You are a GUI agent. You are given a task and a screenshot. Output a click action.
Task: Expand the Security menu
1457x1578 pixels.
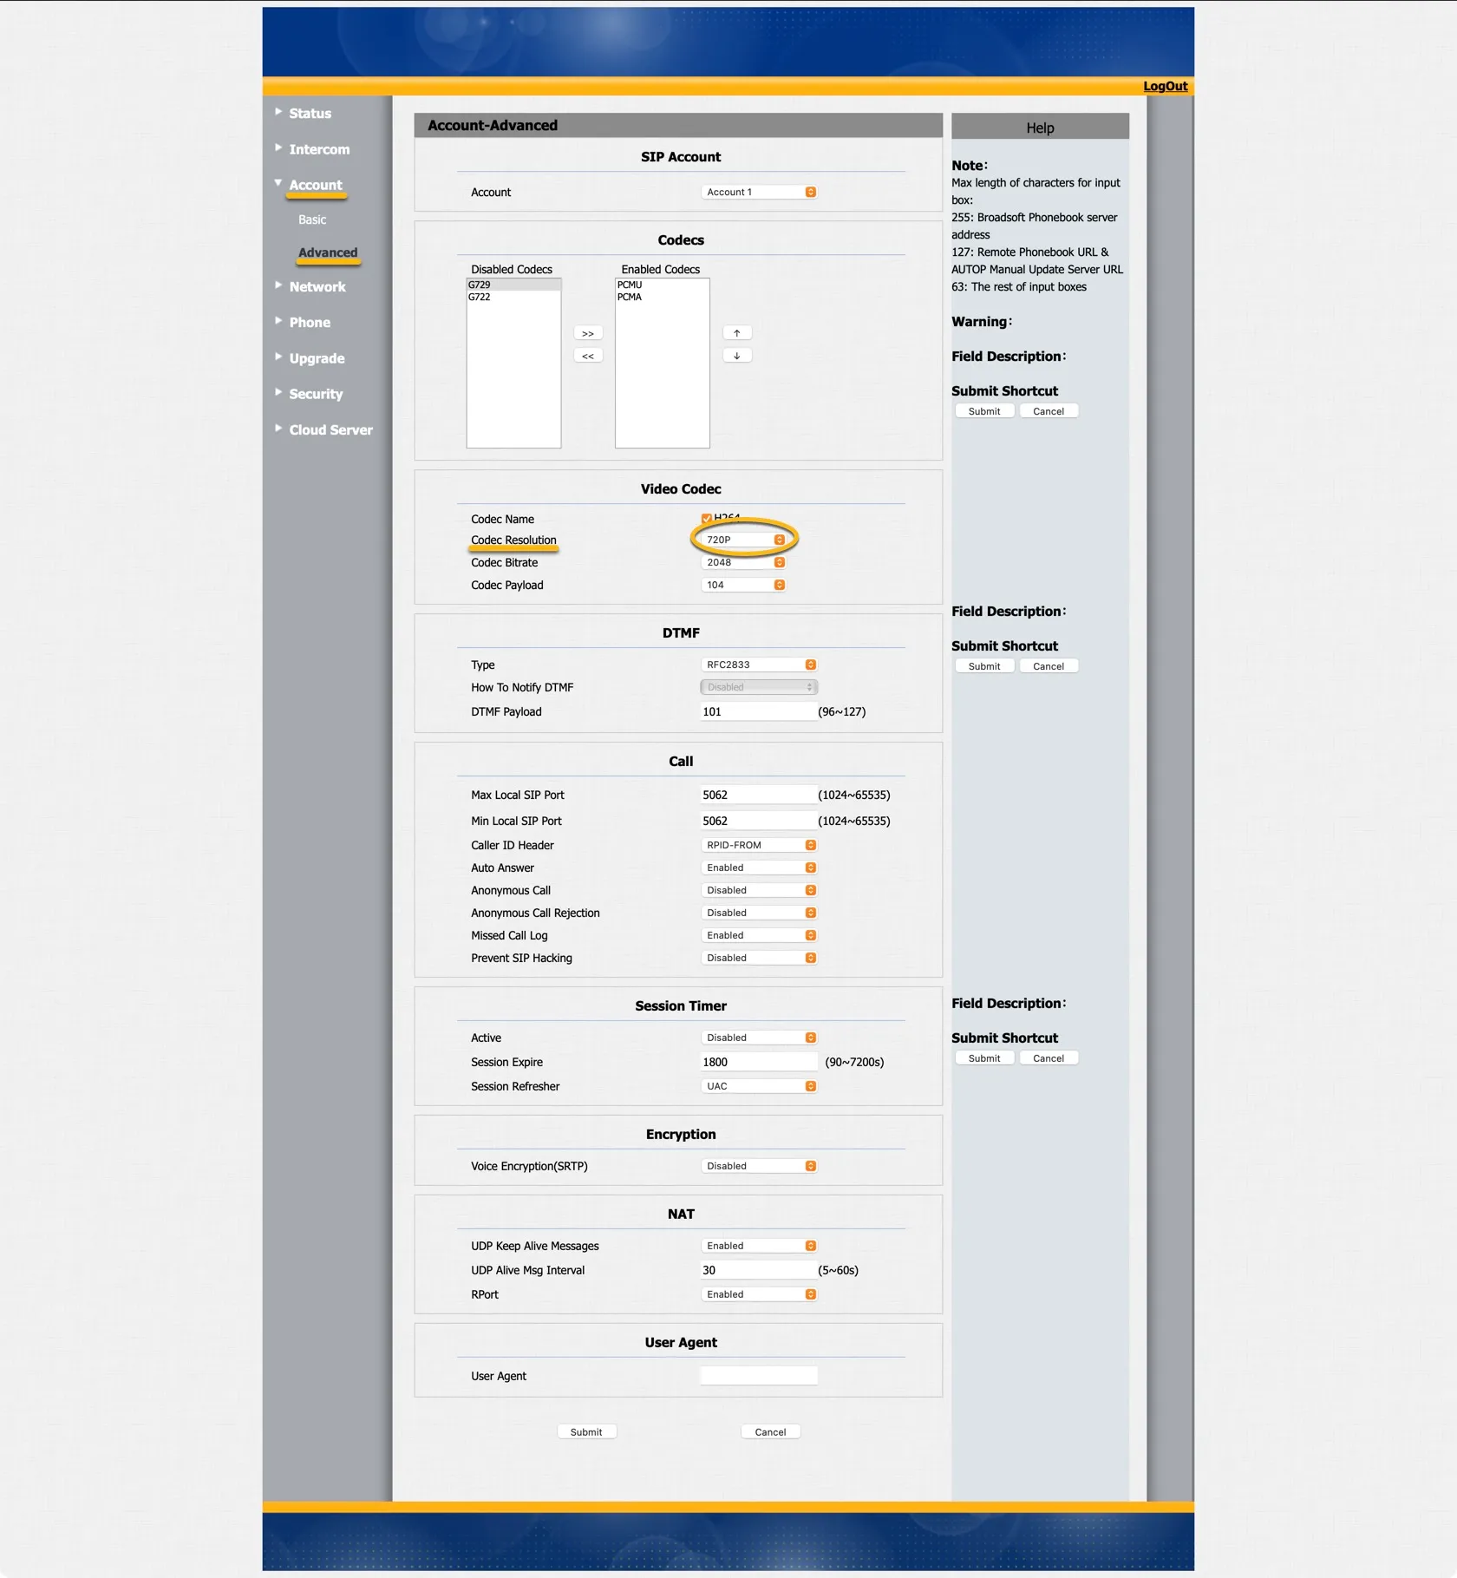click(316, 394)
